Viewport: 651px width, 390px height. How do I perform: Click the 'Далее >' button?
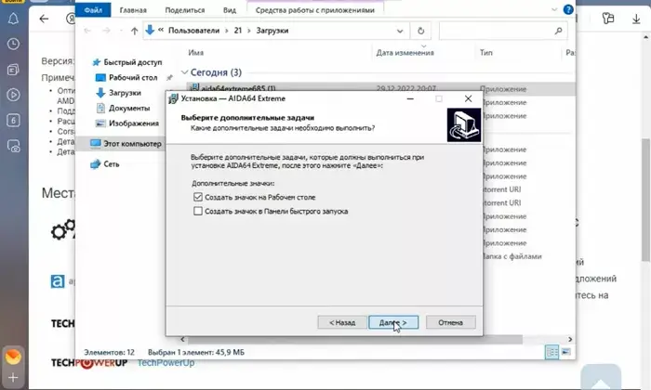coord(393,322)
